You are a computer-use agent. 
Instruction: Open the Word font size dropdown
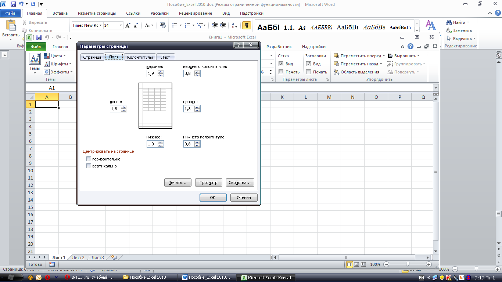coord(120,25)
